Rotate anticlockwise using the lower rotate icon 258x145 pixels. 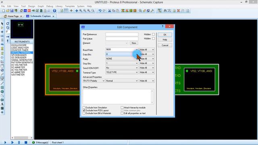tap(8, 28)
